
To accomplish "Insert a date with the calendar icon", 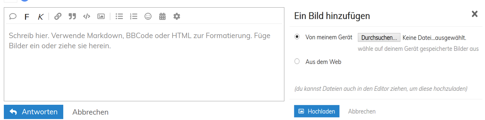I will [x=162, y=16].
